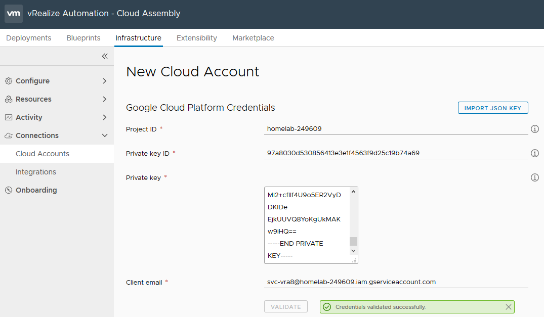Collapse the Connections section chevron
The image size is (544, 317).
tap(105, 135)
